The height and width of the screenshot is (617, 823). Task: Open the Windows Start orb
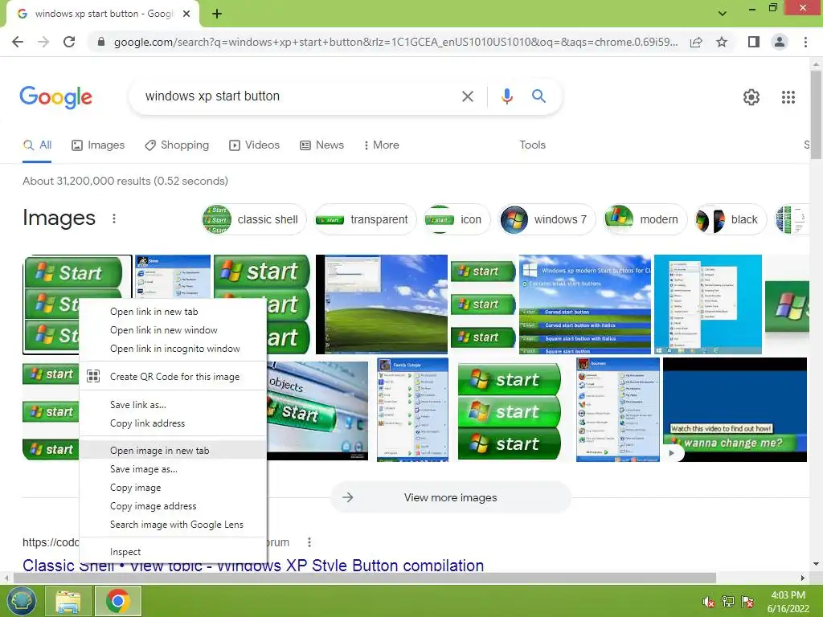click(21, 601)
